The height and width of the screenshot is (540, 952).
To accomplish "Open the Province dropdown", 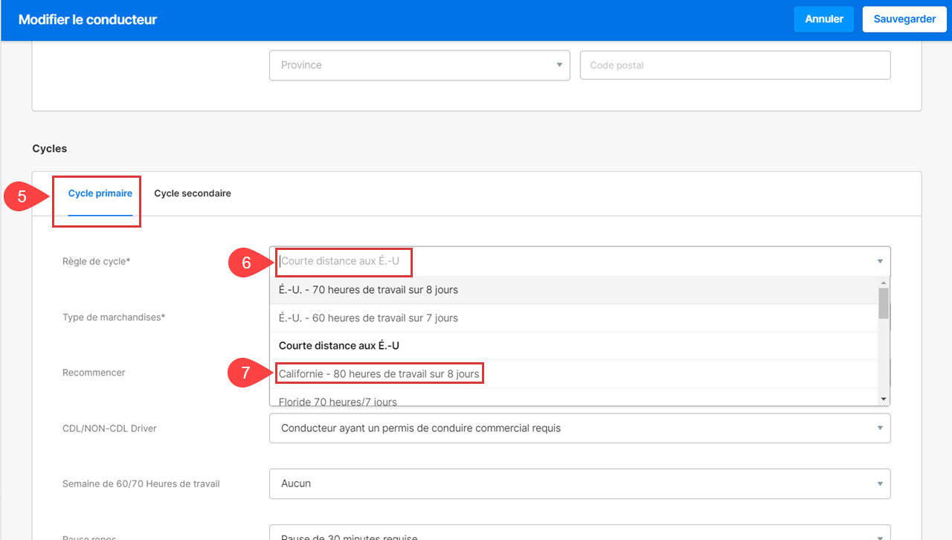I will 419,65.
